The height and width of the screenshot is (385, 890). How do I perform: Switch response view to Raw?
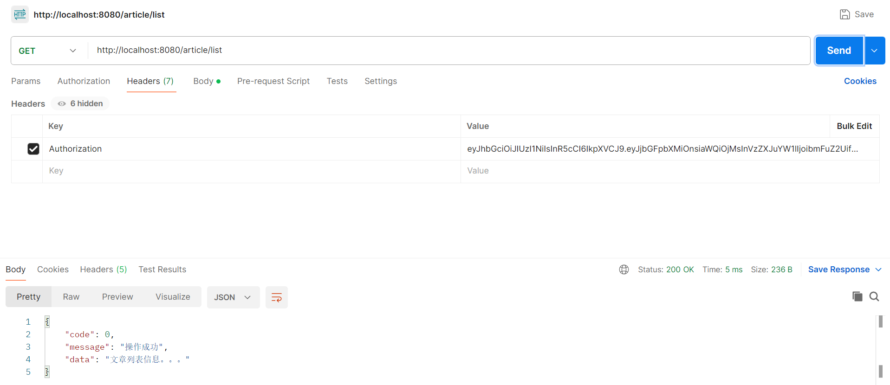pyautogui.click(x=71, y=297)
